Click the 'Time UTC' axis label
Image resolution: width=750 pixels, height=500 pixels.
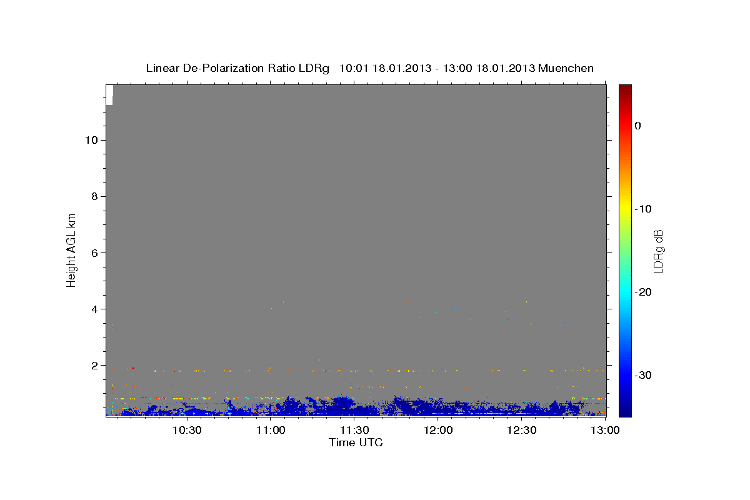[356, 442]
